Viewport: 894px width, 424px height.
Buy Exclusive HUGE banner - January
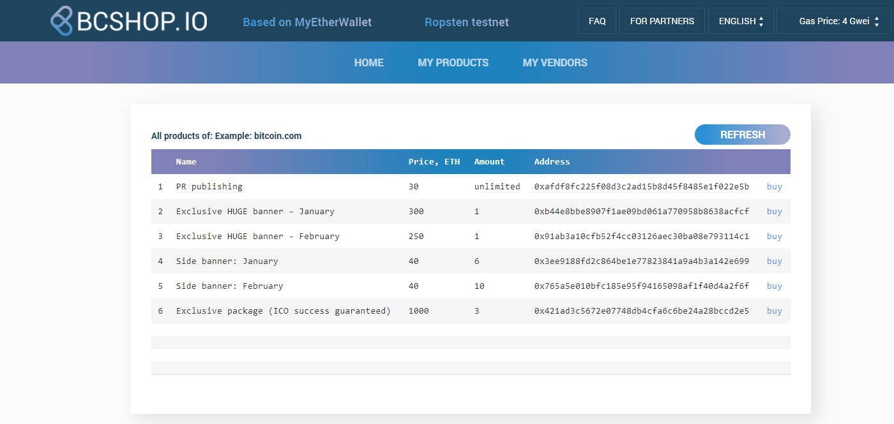click(775, 212)
